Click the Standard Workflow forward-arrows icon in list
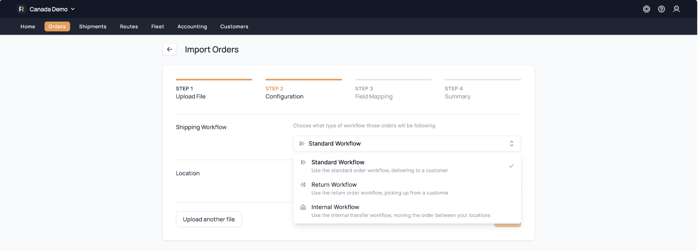Image resolution: width=698 pixels, height=251 pixels. [x=303, y=162]
